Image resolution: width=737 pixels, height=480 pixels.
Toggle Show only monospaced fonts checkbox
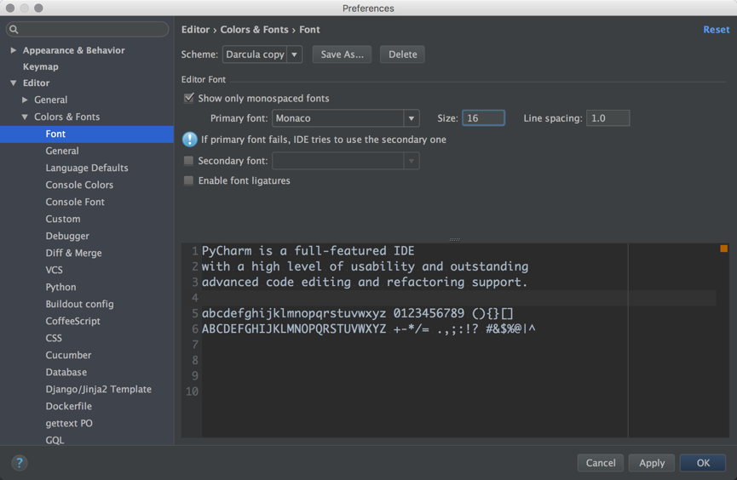pos(188,98)
